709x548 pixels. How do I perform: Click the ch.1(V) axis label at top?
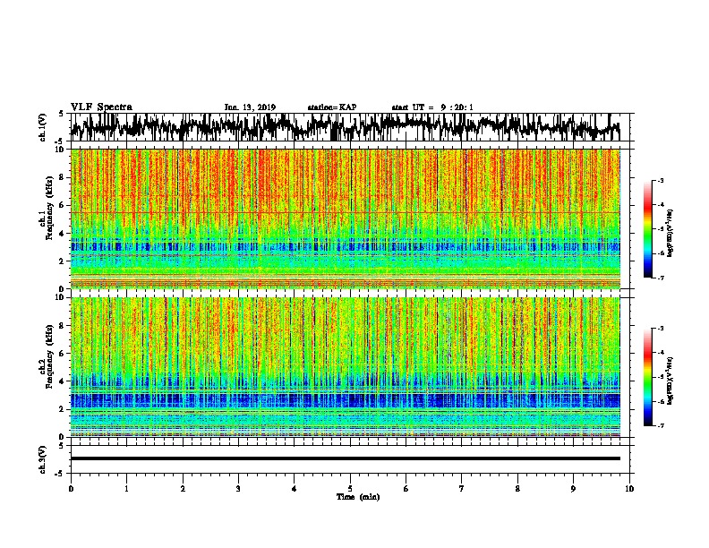click(x=43, y=127)
